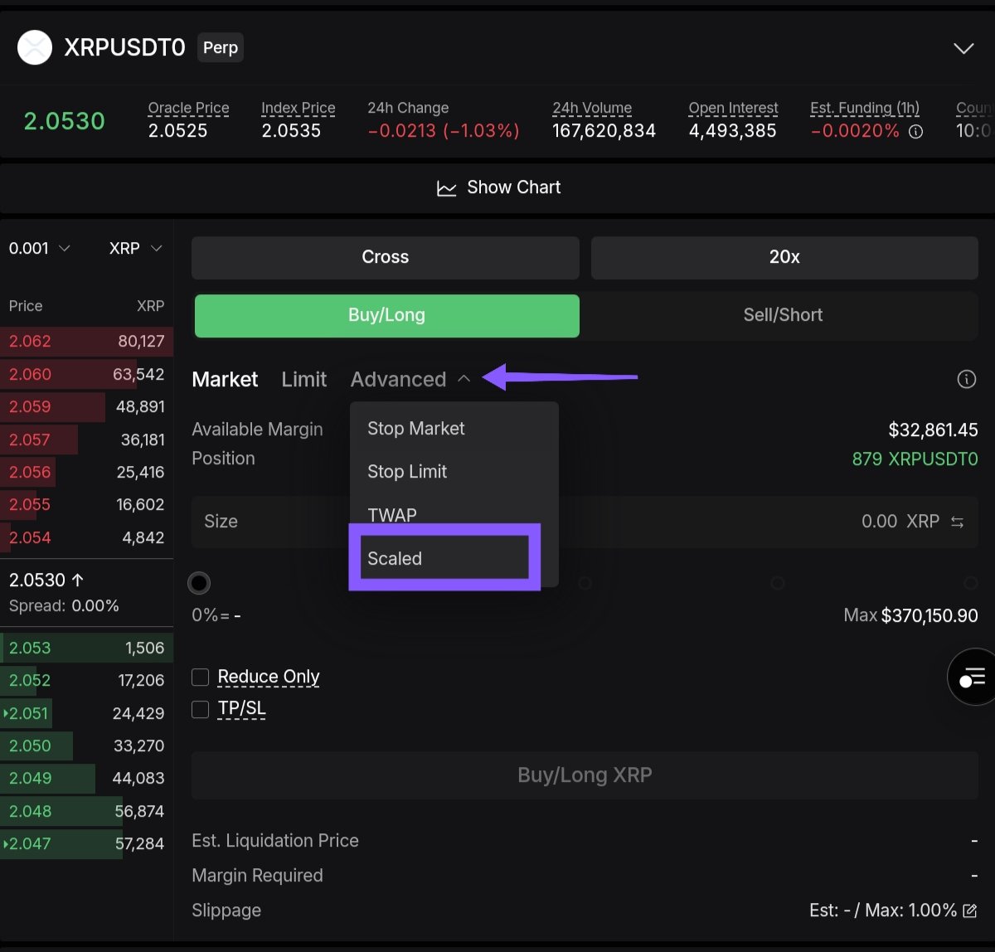
Task: Click the Size input field
Action: 585,522
